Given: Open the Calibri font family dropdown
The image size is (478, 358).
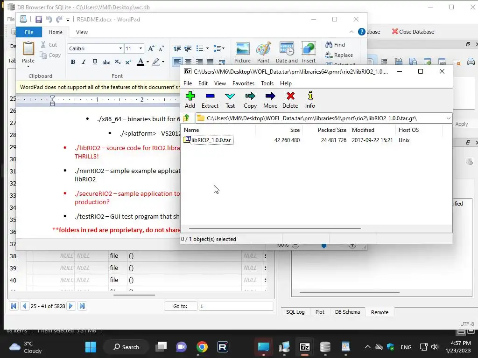Looking at the screenshot, I should coord(120,48).
